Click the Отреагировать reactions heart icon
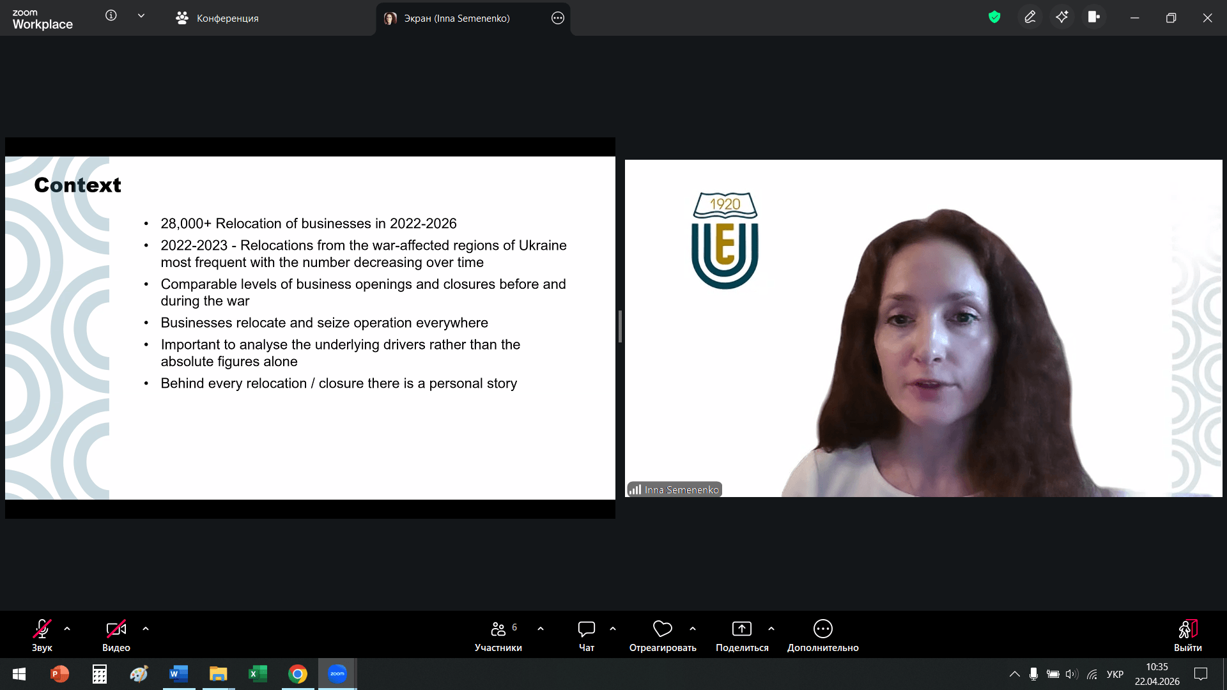This screenshot has width=1227, height=690. click(662, 636)
